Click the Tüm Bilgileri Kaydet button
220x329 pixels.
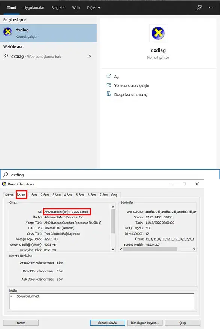click(x=144, y=323)
